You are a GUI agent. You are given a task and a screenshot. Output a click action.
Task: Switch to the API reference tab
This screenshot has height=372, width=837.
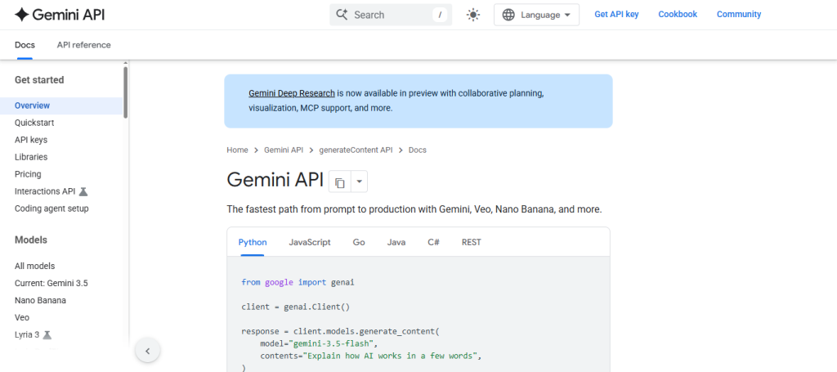pos(84,45)
